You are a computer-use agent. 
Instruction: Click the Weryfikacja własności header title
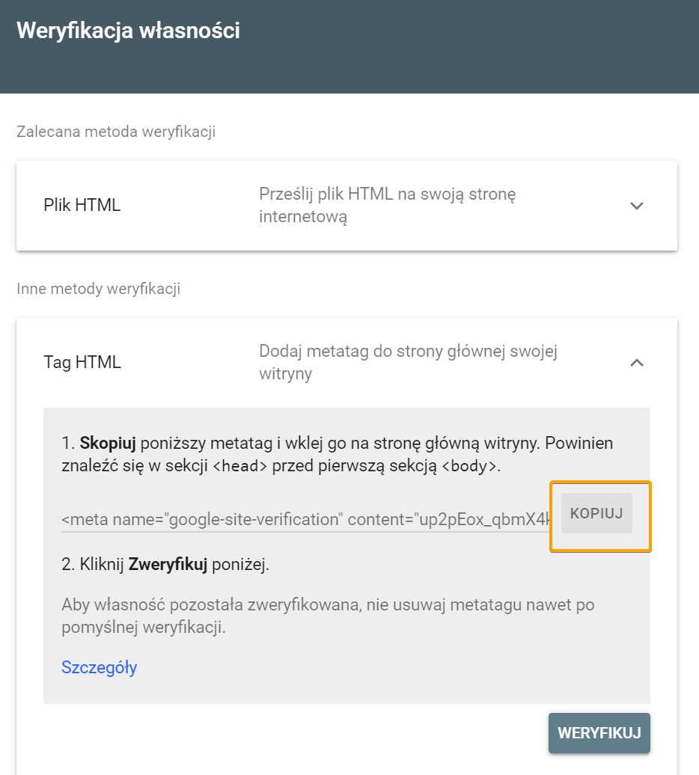point(128,30)
